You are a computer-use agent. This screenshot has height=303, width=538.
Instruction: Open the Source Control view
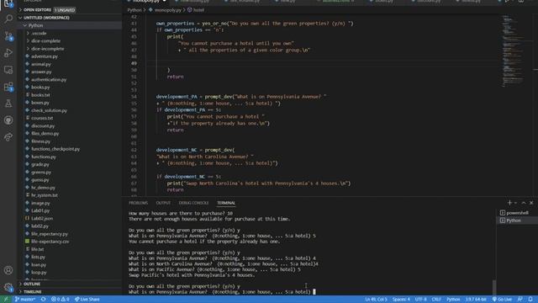pos(8,35)
